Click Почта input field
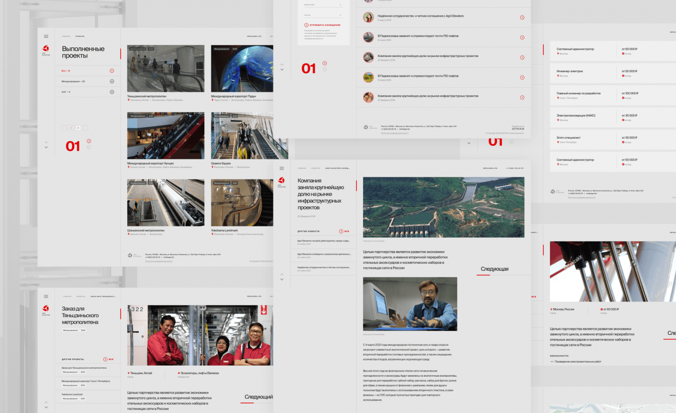Viewport: 676px width, 413px height. [323, 15]
